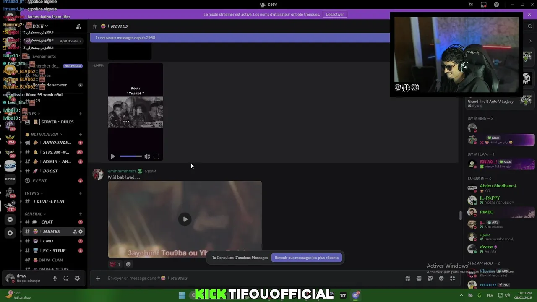Open the ADMIN - AN channel

(x=53, y=161)
